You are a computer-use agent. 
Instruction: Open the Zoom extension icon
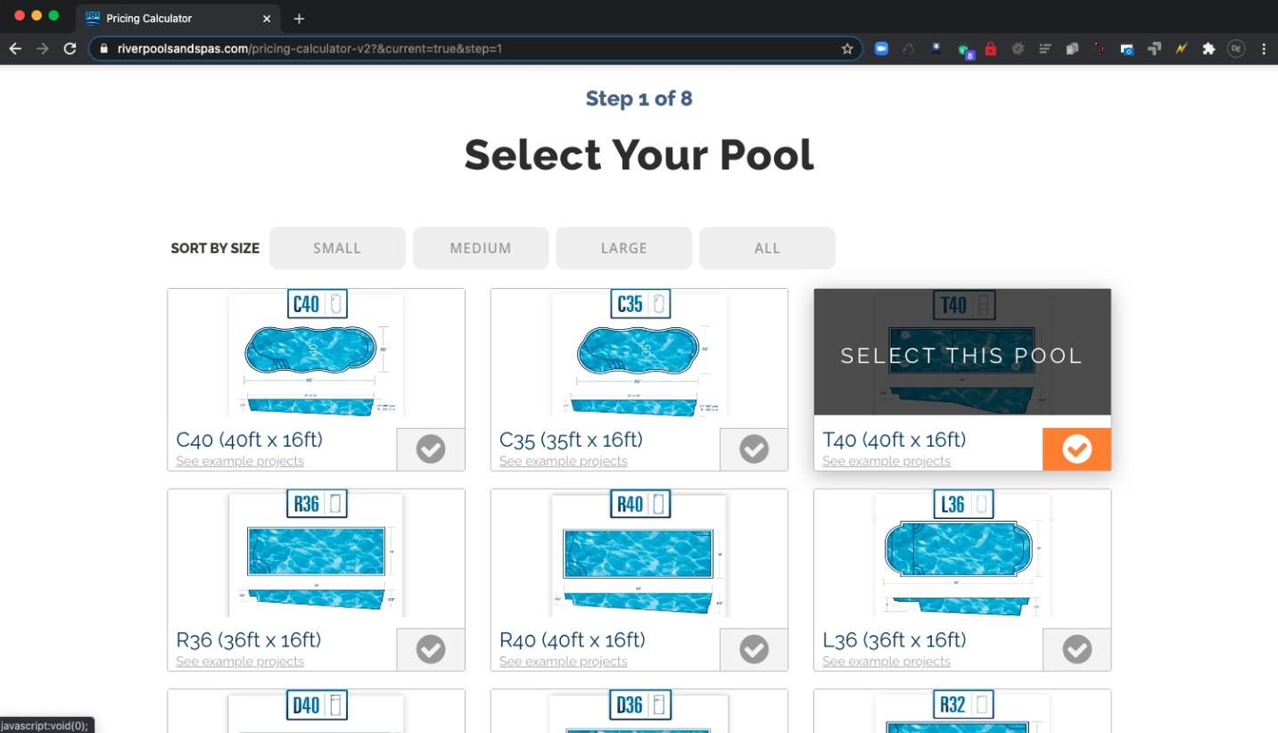[x=881, y=49]
